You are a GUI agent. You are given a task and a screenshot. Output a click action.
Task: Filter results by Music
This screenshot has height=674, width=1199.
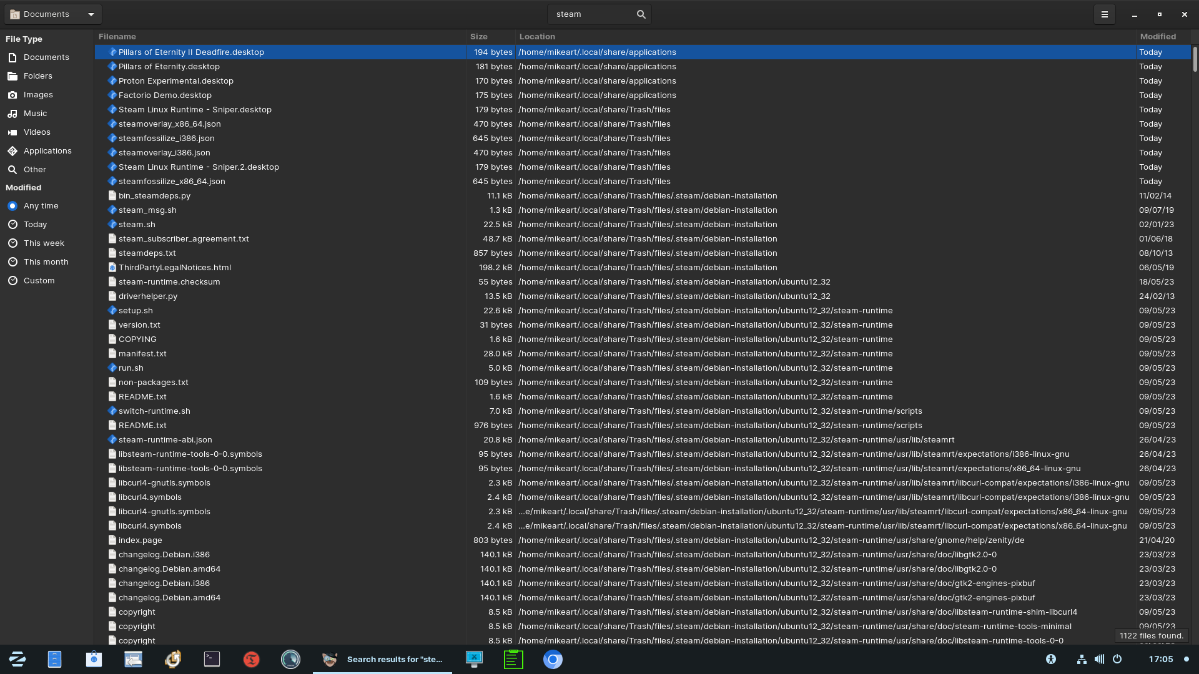[35, 113]
